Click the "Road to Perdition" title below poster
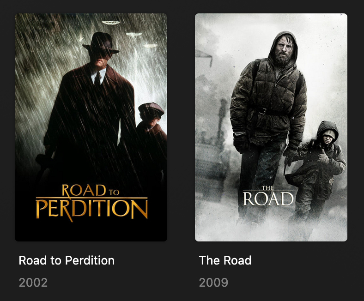Image resolution: width=364 pixels, height=301 pixels. coord(67,260)
